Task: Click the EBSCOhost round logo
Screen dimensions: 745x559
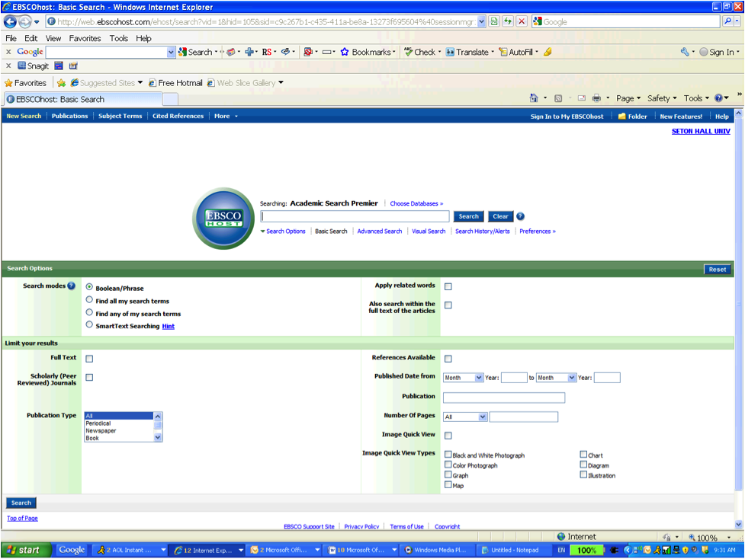Action: pos(223,219)
